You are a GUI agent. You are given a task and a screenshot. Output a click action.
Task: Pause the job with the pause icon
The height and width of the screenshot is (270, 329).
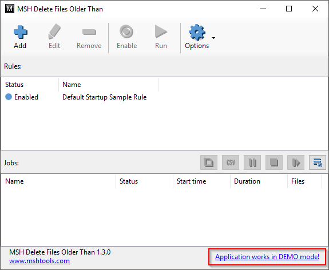click(x=252, y=162)
